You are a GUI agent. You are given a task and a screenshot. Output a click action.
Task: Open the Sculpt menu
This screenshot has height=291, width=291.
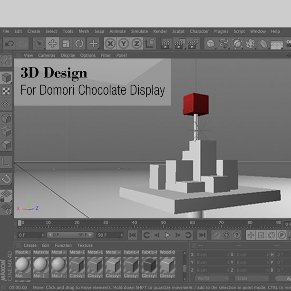tap(178, 31)
